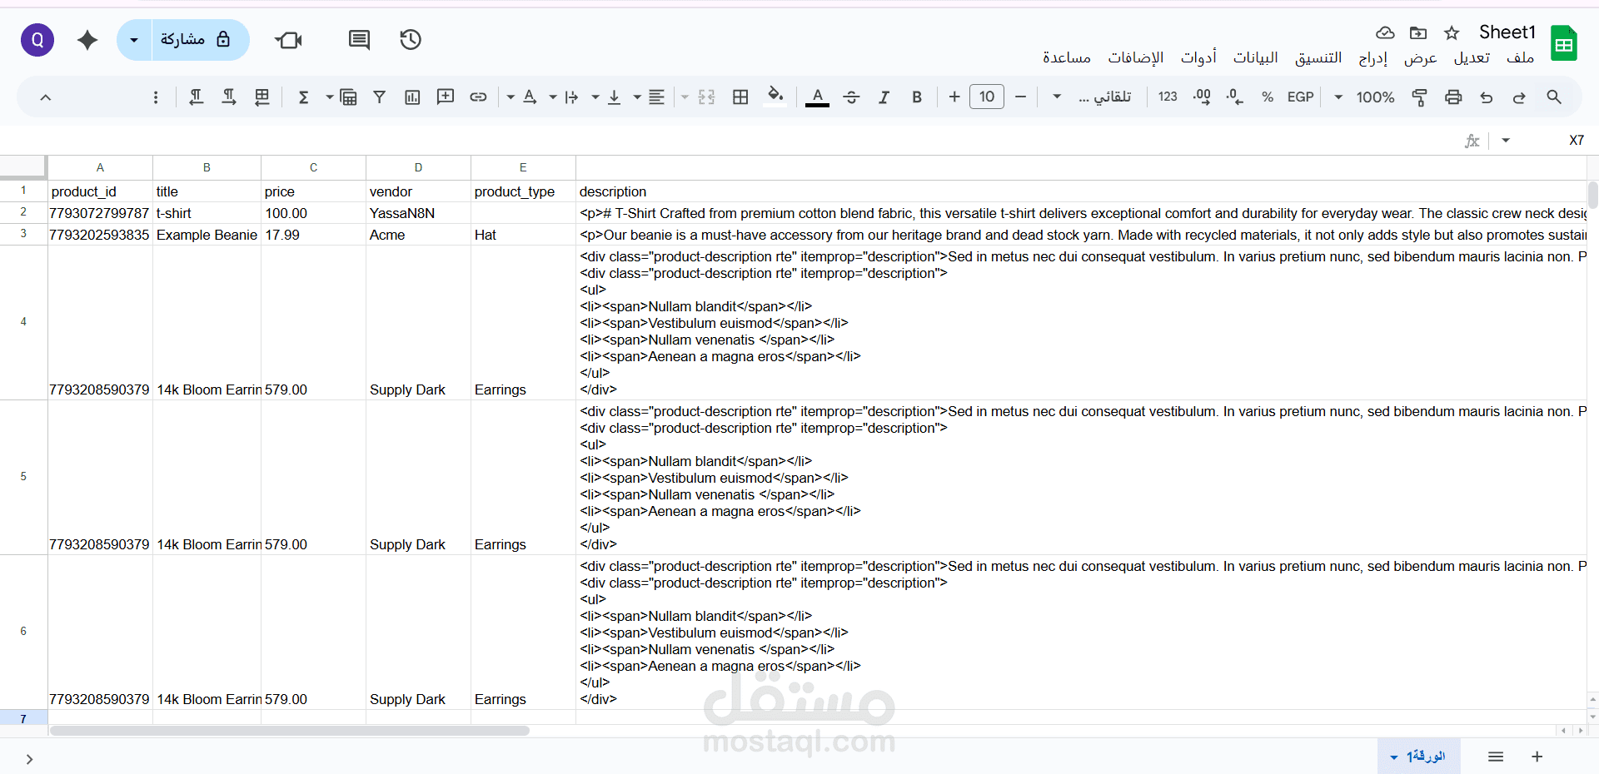Click the redo arrow icon
This screenshot has width=1599, height=774.
pyautogui.click(x=1520, y=97)
